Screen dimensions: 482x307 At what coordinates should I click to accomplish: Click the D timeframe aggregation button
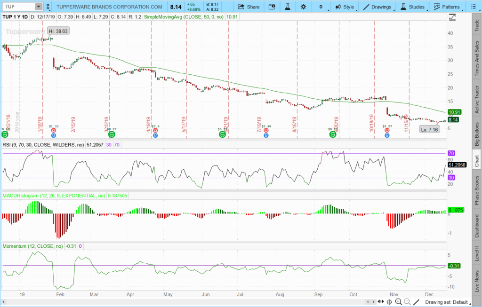click(x=321, y=7)
